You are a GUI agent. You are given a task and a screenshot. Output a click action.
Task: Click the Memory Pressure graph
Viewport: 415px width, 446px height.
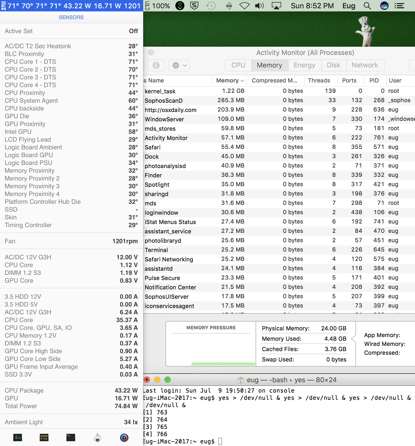(211, 344)
